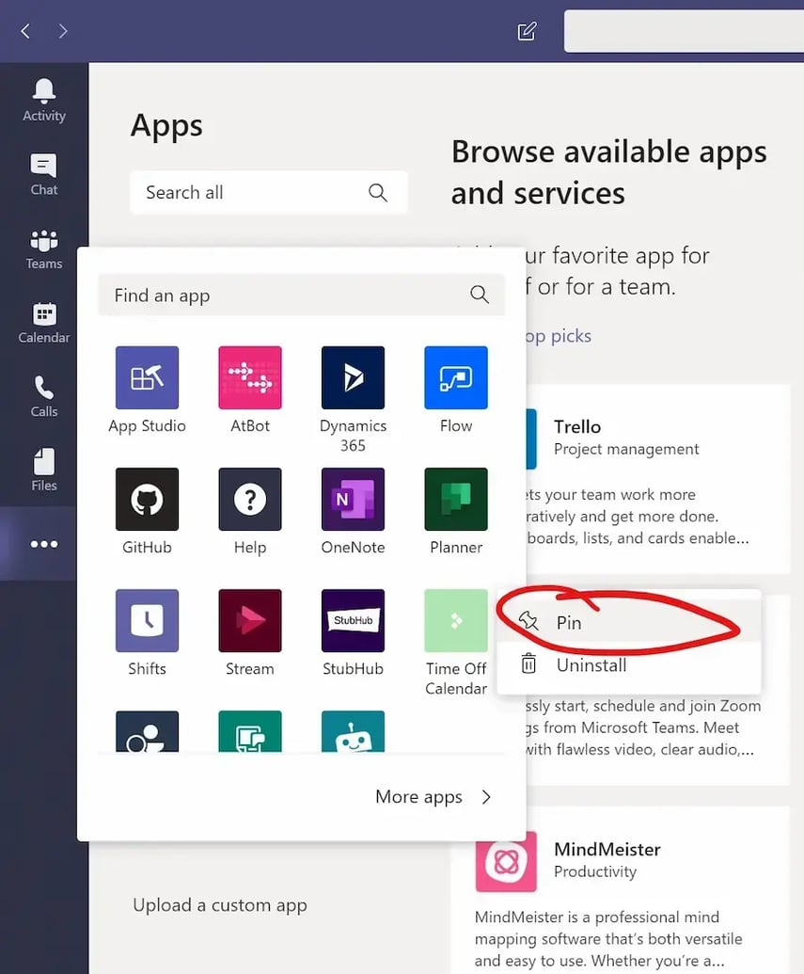Click Upload a custom app
This screenshot has height=974, width=804.
point(220,905)
